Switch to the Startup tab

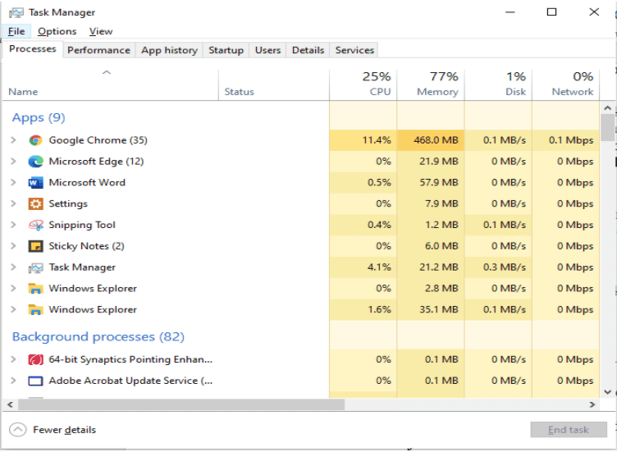226,50
